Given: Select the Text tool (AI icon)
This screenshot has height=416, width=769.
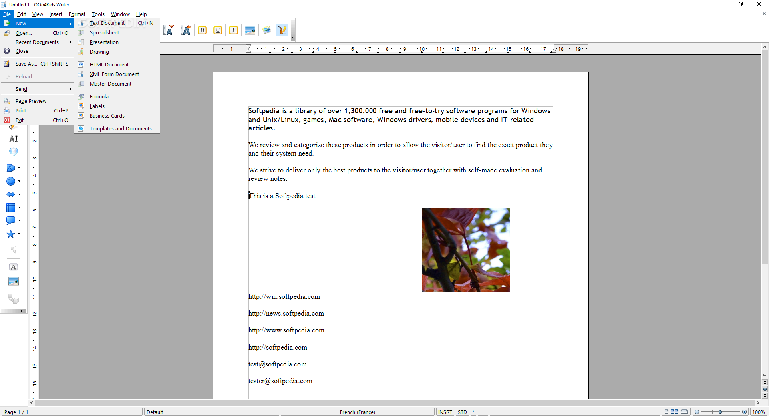Looking at the screenshot, I should (x=14, y=139).
